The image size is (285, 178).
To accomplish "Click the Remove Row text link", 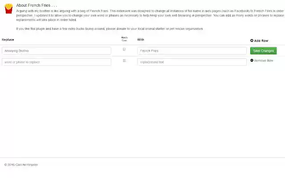I will click(264, 61).
